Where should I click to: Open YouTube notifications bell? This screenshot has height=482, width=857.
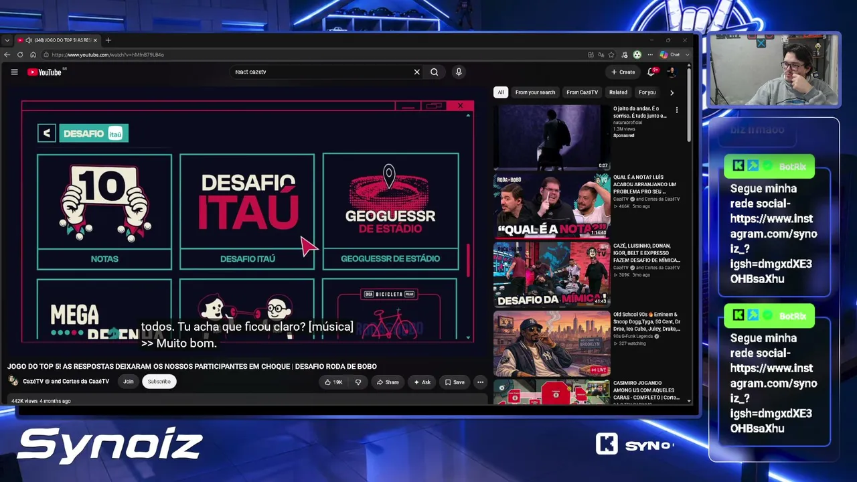coord(651,72)
